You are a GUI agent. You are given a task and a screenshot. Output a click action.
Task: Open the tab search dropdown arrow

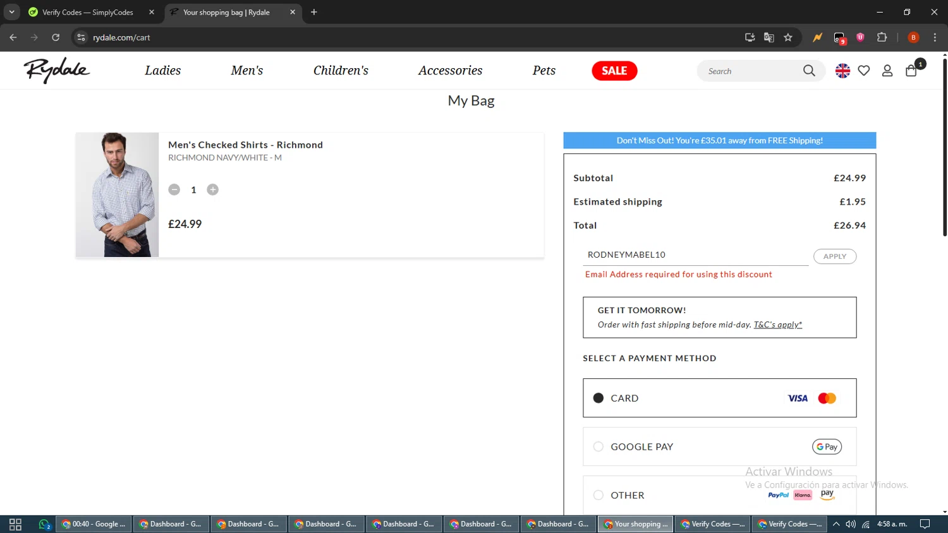tap(11, 12)
